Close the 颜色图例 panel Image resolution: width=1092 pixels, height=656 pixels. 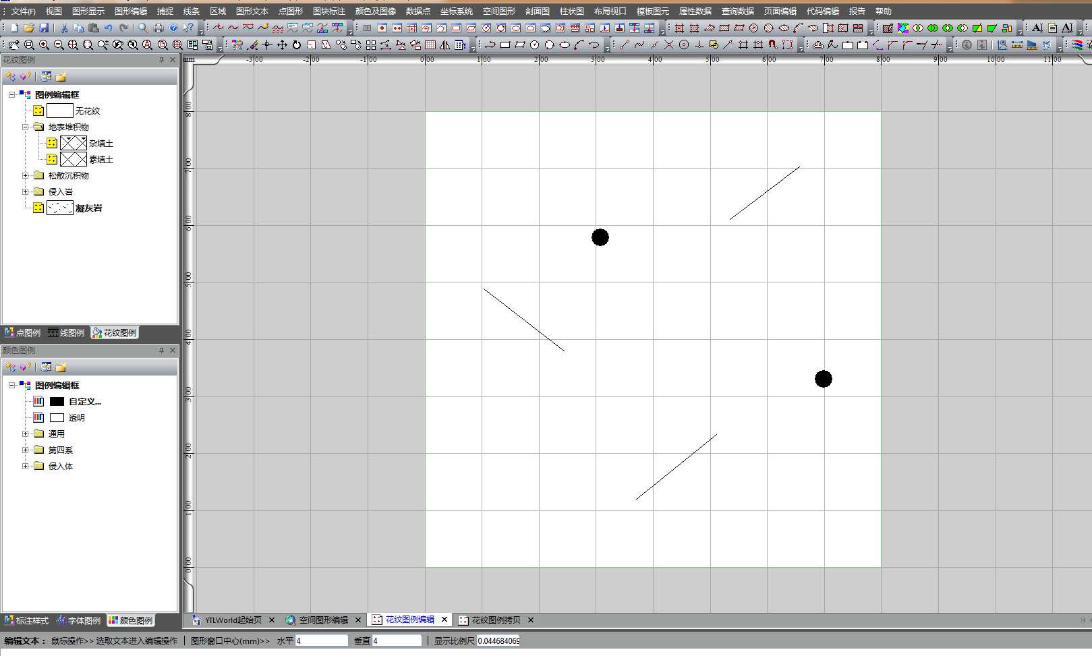click(x=173, y=351)
